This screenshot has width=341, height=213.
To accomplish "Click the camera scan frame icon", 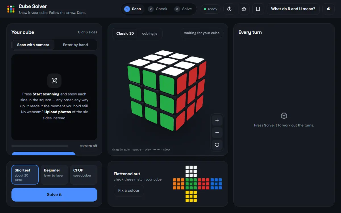I will coord(54,81).
